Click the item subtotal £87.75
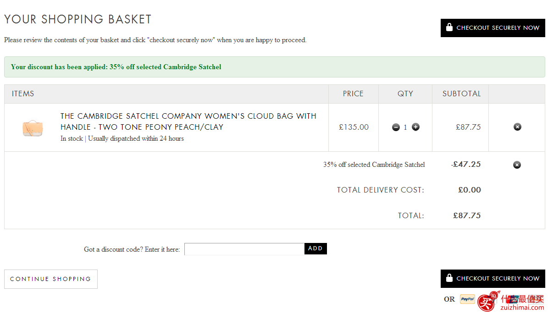 click(468, 127)
